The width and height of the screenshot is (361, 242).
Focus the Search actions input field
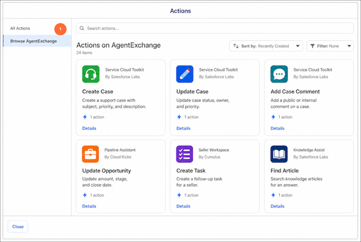point(215,28)
